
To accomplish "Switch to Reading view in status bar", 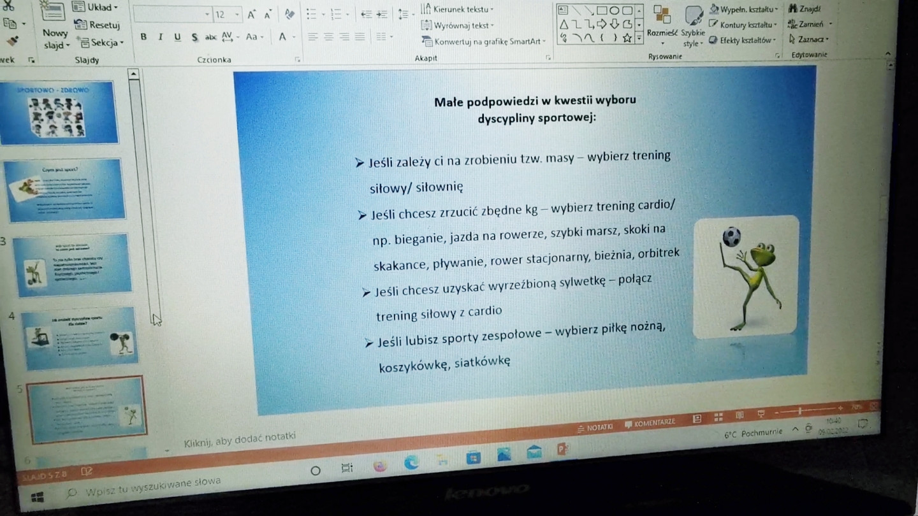I will click(739, 415).
